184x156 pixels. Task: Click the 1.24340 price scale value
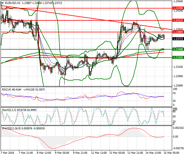(178, 11)
